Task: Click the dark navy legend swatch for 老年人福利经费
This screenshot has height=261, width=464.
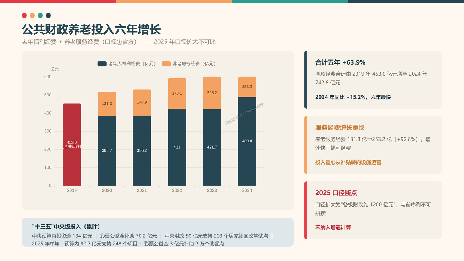Action: [x=102, y=64]
